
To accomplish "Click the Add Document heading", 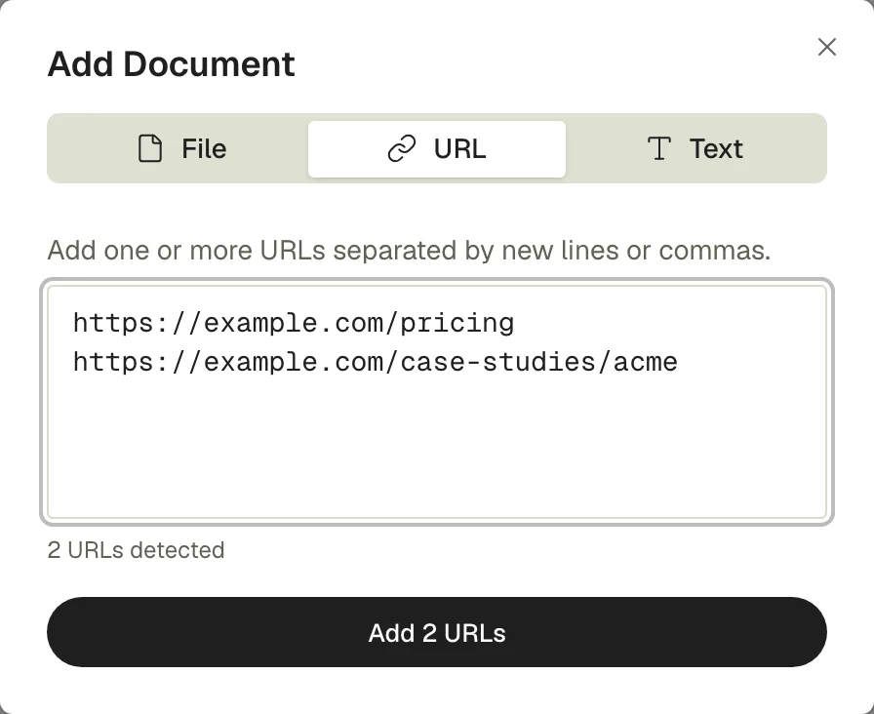I will click(171, 64).
